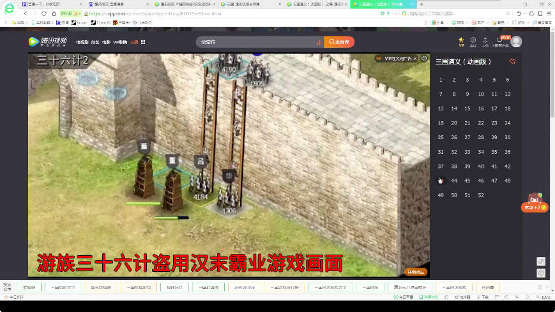This screenshot has height=312, width=555.
Task: Open the Steam bookmark
Action: pos(79,22)
